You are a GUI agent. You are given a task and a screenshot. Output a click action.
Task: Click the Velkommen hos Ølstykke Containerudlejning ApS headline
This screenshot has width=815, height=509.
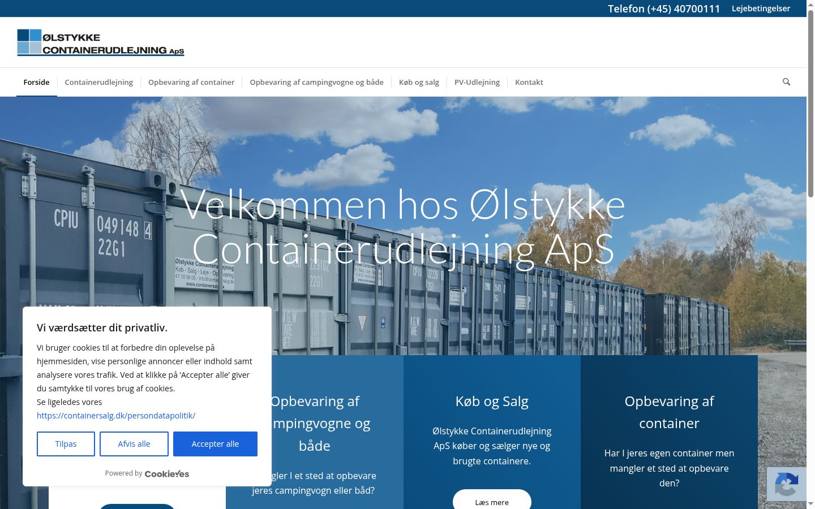click(402, 227)
